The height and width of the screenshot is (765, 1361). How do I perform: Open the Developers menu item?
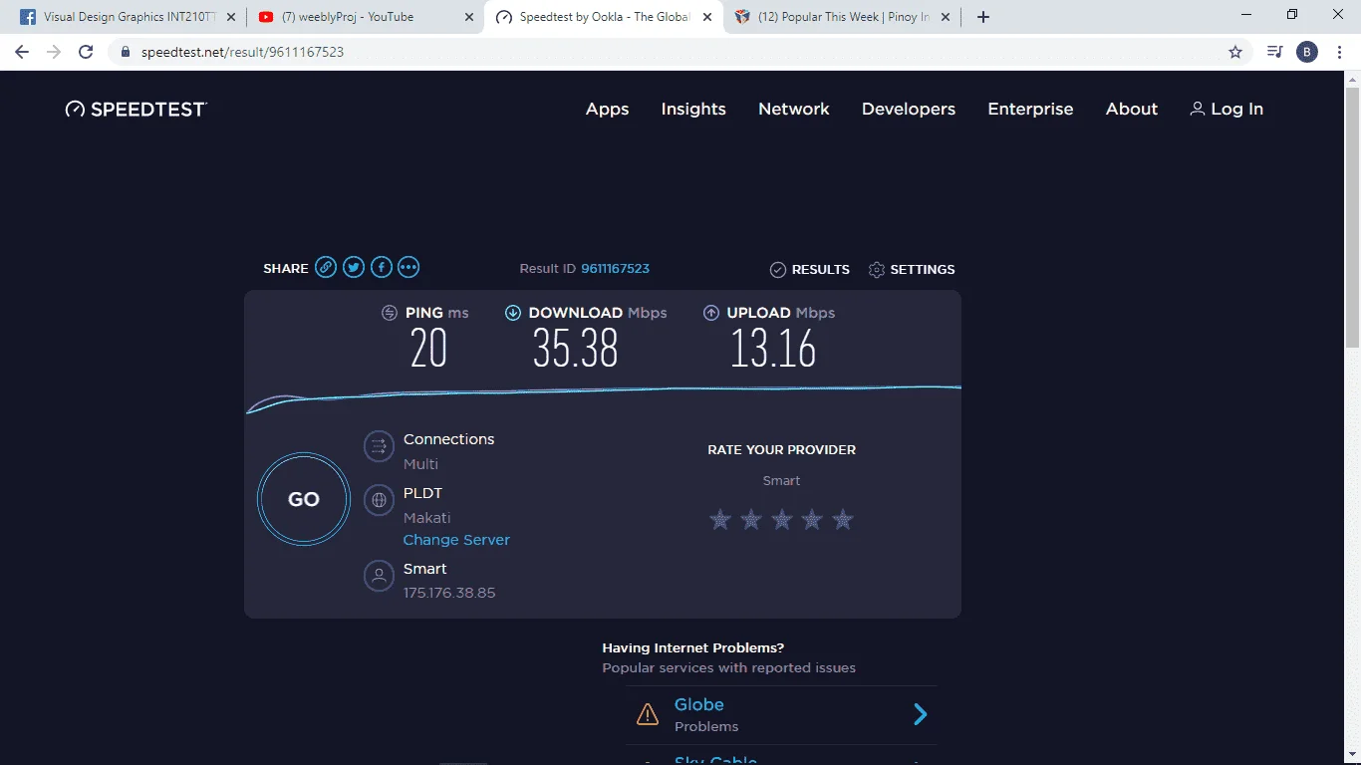pos(909,110)
